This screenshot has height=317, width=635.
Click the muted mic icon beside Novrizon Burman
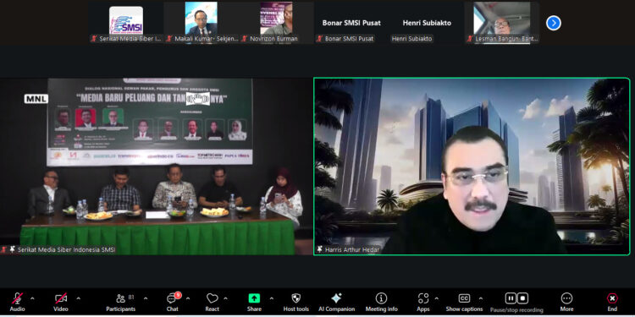click(x=244, y=39)
